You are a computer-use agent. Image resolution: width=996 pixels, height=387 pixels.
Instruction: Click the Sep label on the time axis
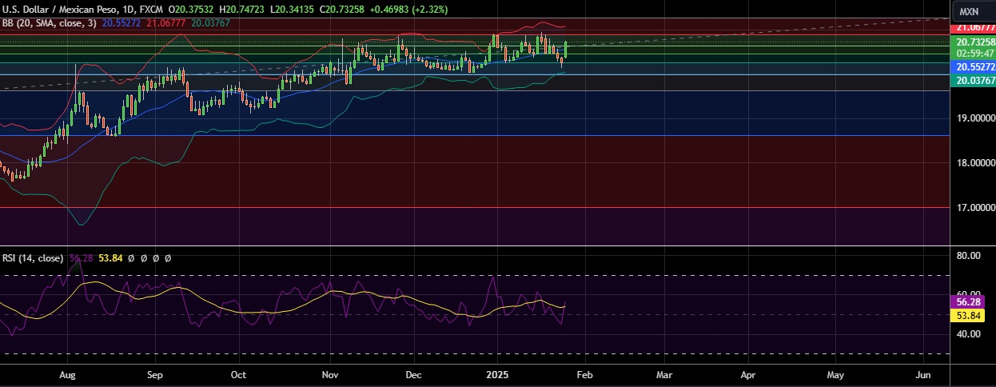(155, 374)
